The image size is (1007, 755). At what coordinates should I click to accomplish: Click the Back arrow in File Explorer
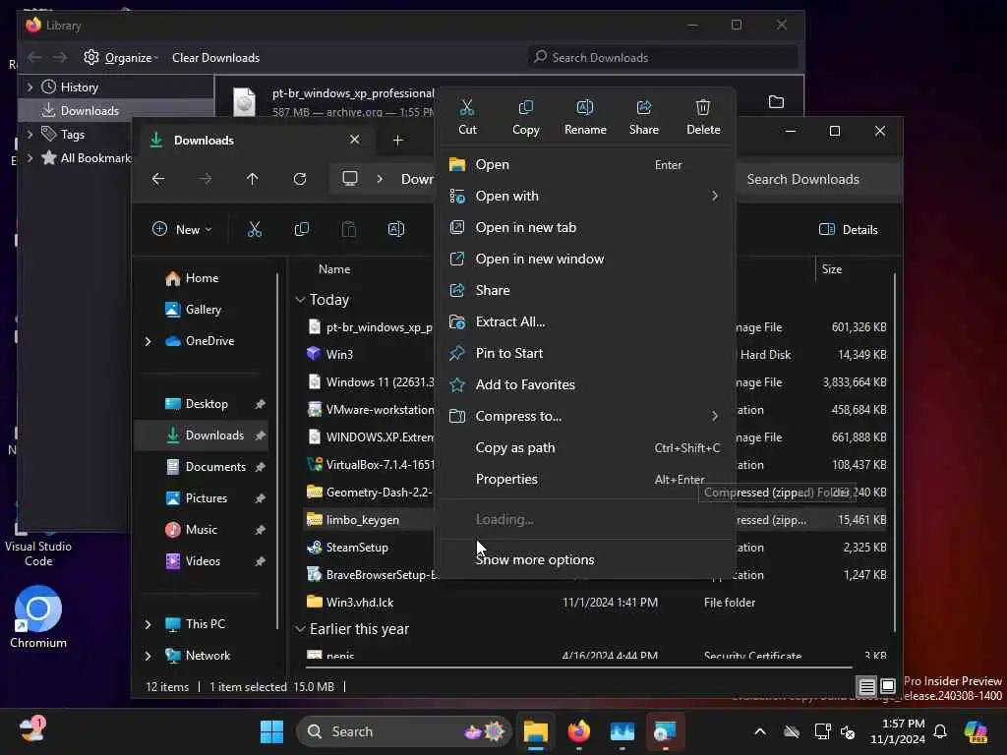[158, 179]
